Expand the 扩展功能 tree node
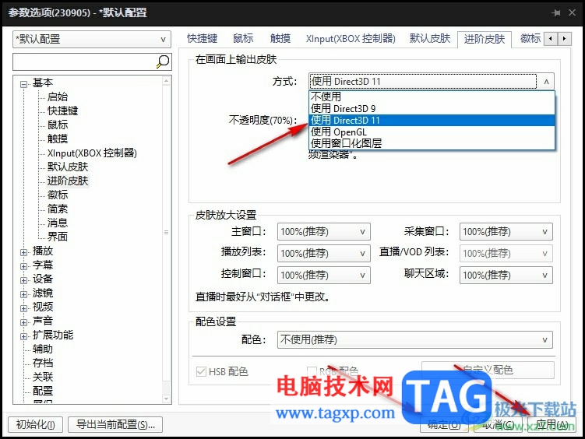The width and height of the screenshot is (585, 439). (x=24, y=336)
